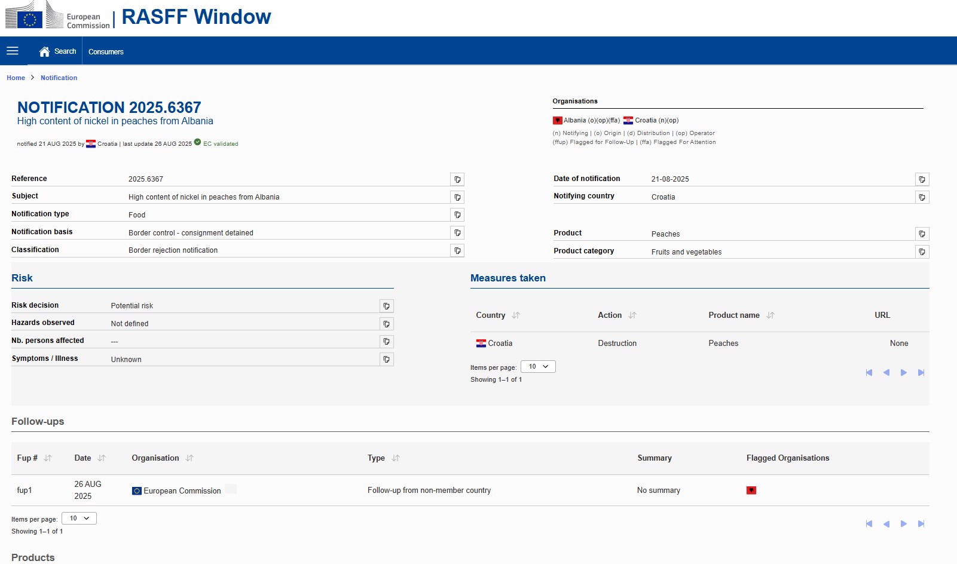957x564 pixels.
Task: Sort Measures taken by Product name
Action: 771,315
